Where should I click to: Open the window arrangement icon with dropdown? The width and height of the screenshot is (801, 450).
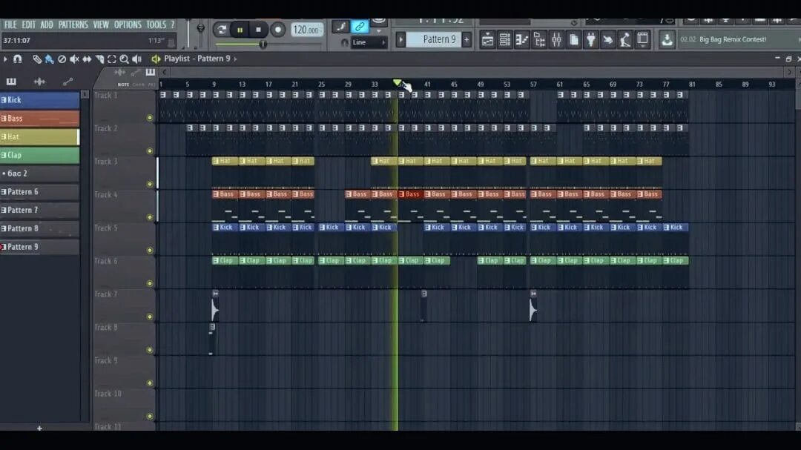pos(642,39)
